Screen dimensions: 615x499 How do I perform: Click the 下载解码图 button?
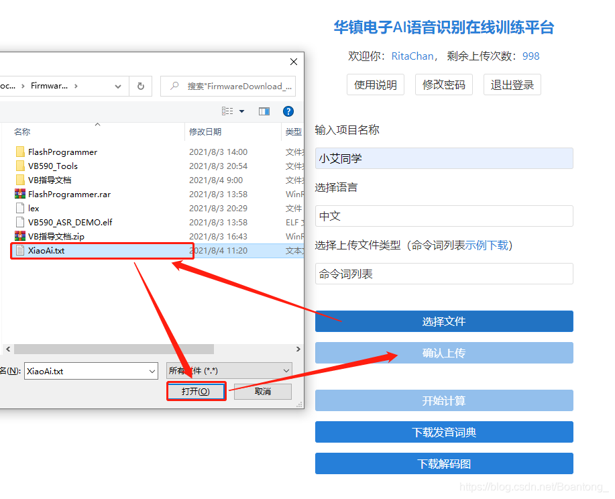pos(444,463)
